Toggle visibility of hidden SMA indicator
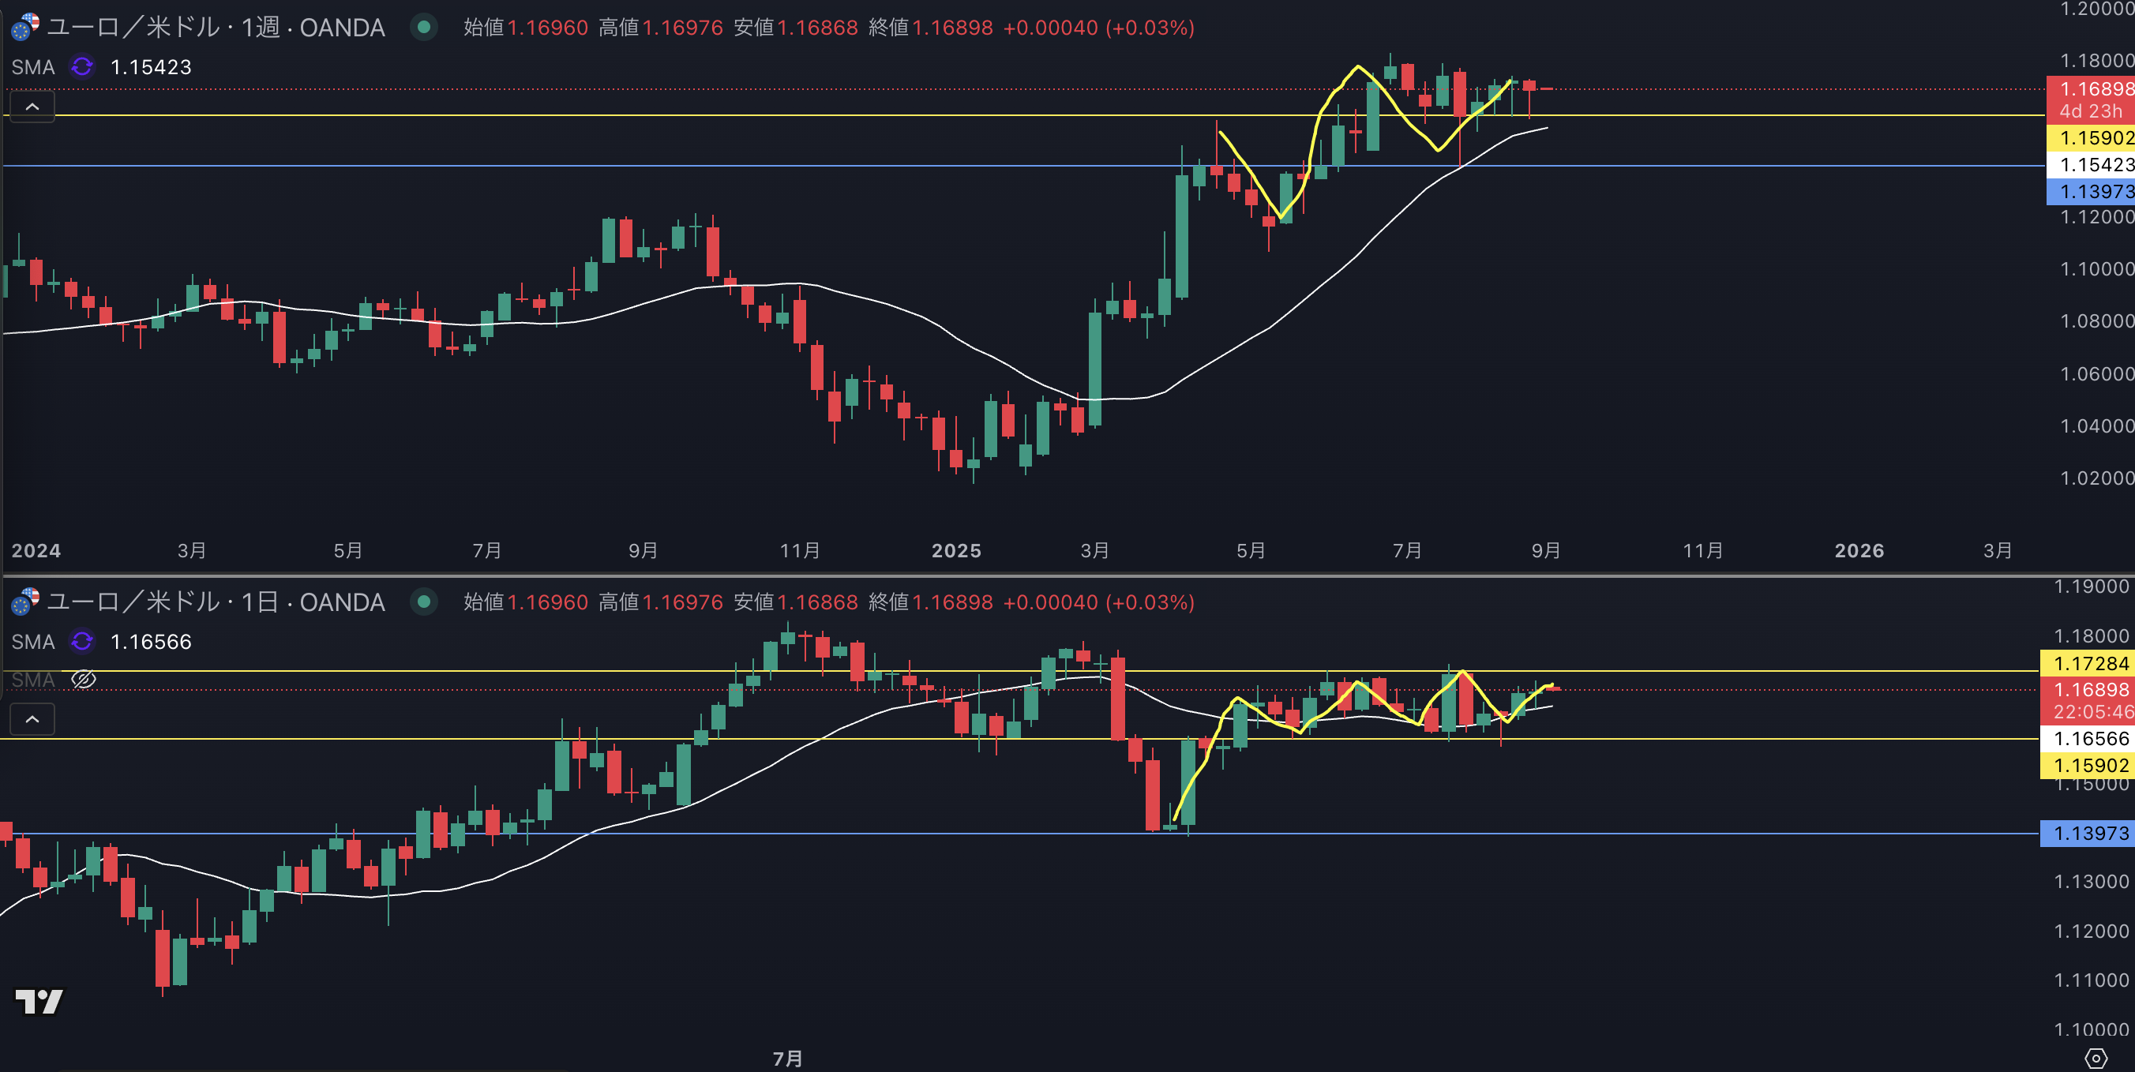 click(x=84, y=680)
